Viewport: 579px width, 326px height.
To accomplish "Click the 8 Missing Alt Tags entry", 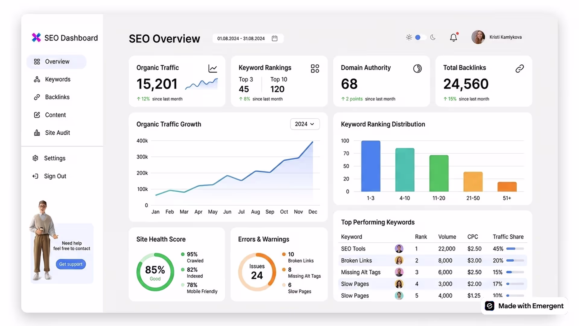I will 301,273.
